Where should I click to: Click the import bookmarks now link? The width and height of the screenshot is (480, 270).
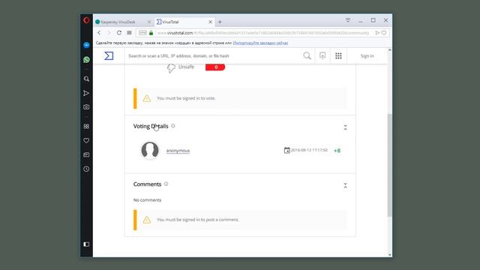click(x=260, y=43)
